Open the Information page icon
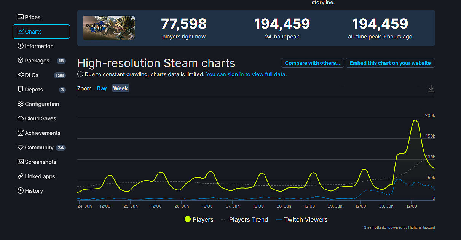 21,46
